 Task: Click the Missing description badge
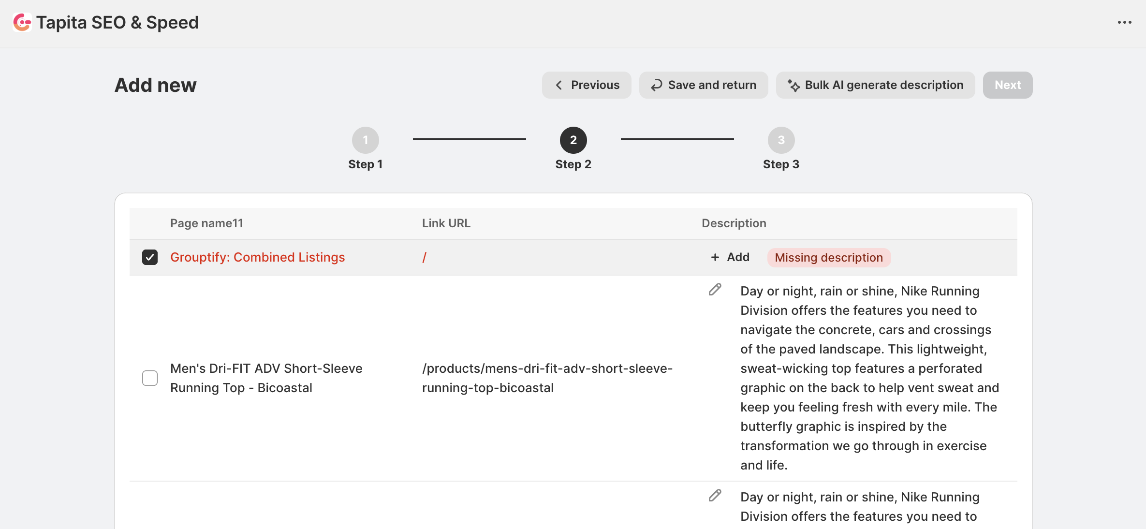point(829,258)
